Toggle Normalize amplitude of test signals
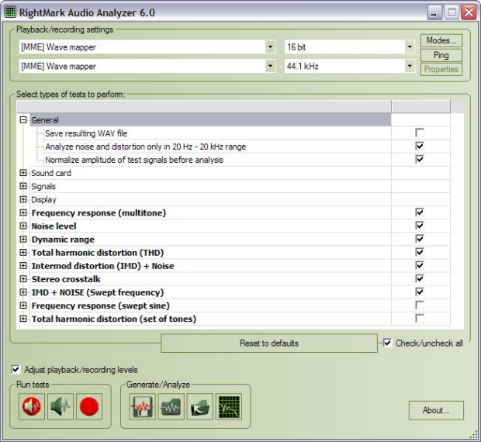Screen dimensions: 481x442 coord(420,159)
